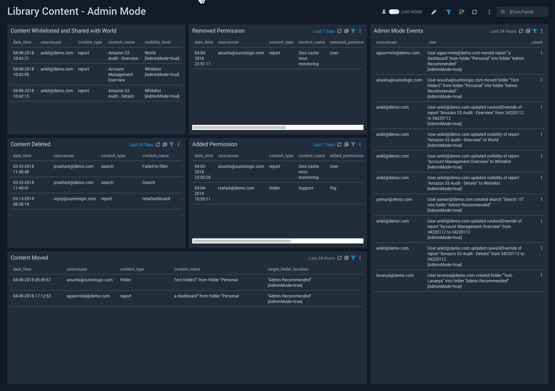This screenshot has height=391, width=555.
Task: Click the pencil edit dashboard icon
Action: point(434,12)
